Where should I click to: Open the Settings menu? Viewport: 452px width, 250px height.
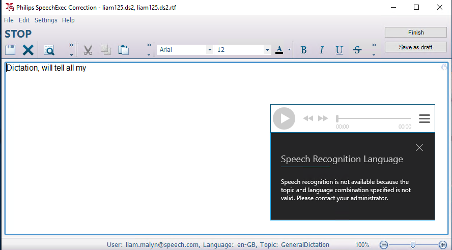(x=46, y=20)
